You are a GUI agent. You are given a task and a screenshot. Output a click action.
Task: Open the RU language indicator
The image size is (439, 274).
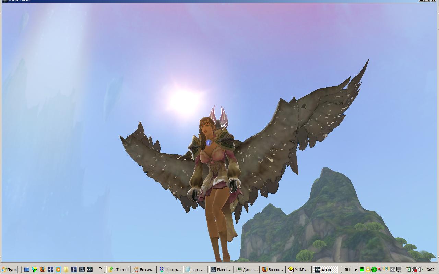[347, 270]
